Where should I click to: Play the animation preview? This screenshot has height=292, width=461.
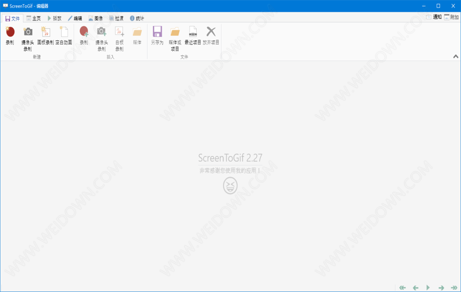pos(428,287)
